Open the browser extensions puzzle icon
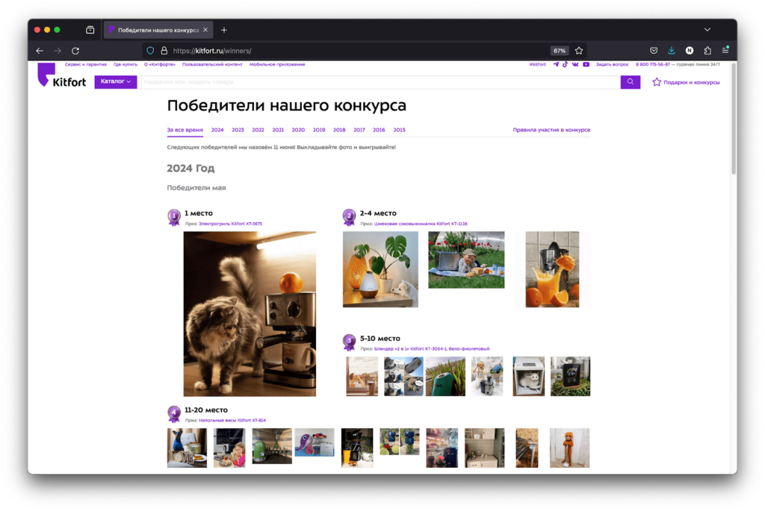The width and height of the screenshot is (765, 511). [x=707, y=51]
